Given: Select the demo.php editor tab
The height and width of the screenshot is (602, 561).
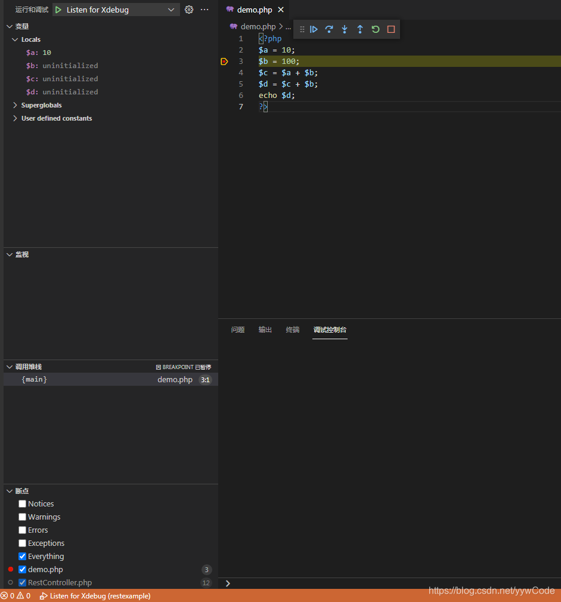Looking at the screenshot, I should pyautogui.click(x=255, y=10).
